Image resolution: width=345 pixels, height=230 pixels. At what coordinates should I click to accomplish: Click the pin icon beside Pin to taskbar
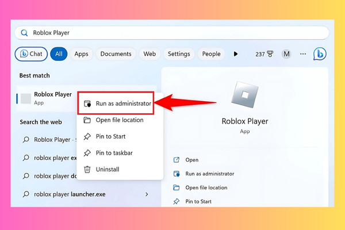(x=87, y=153)
